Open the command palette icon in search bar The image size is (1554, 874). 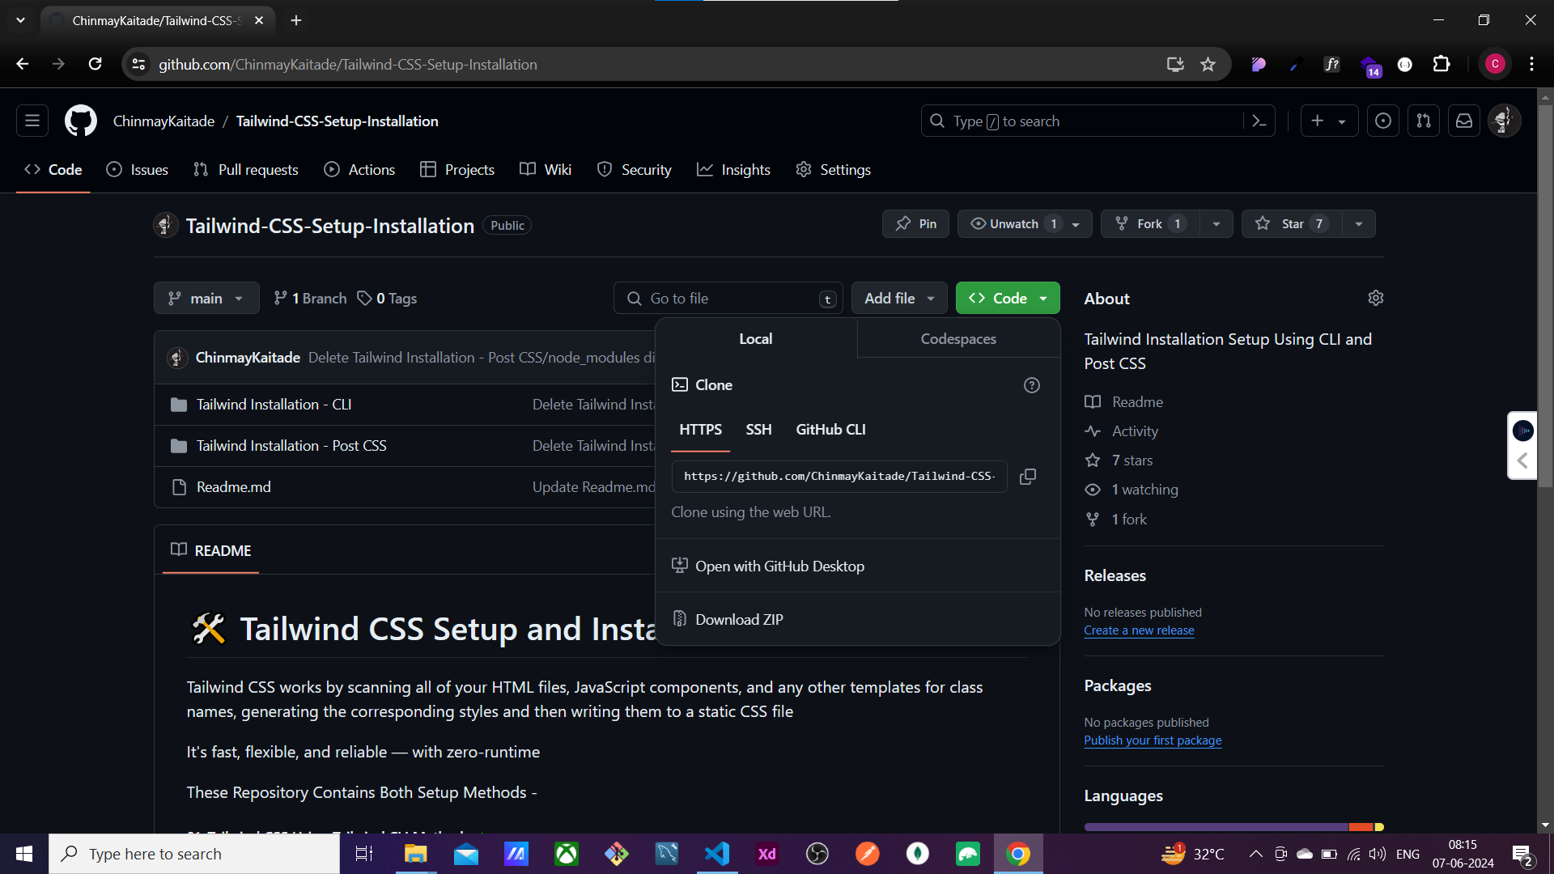[1259, 121]
